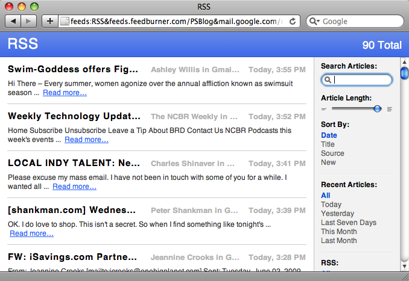The width and height of the screenshot is (409, 281).
Task: Click the short article length icon
Action: (x=324, y=109)
